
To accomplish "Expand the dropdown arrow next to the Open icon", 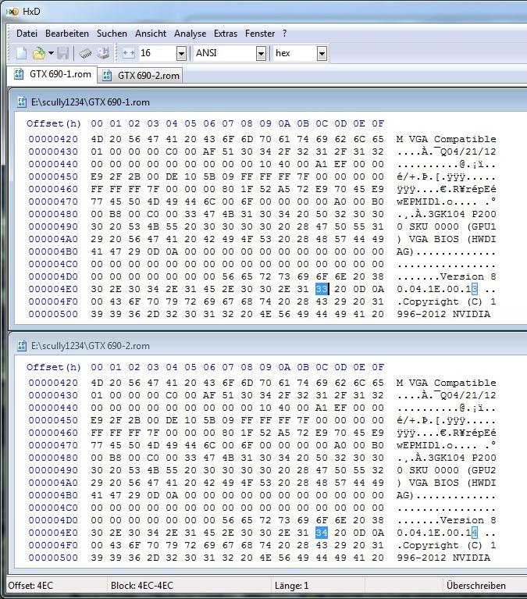I will [x=51, y=53].
